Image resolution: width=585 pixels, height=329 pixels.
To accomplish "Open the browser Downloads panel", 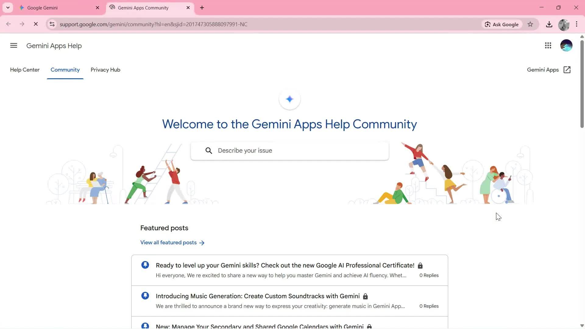I will tap(549, 24).
